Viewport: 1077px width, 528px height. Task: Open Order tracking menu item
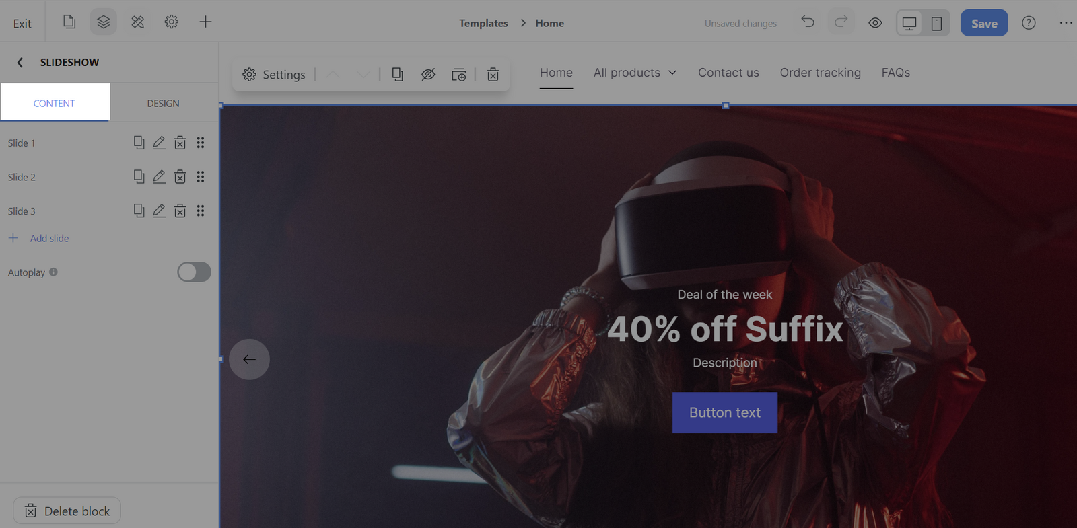pyautogui.click(x=820, y=73)
